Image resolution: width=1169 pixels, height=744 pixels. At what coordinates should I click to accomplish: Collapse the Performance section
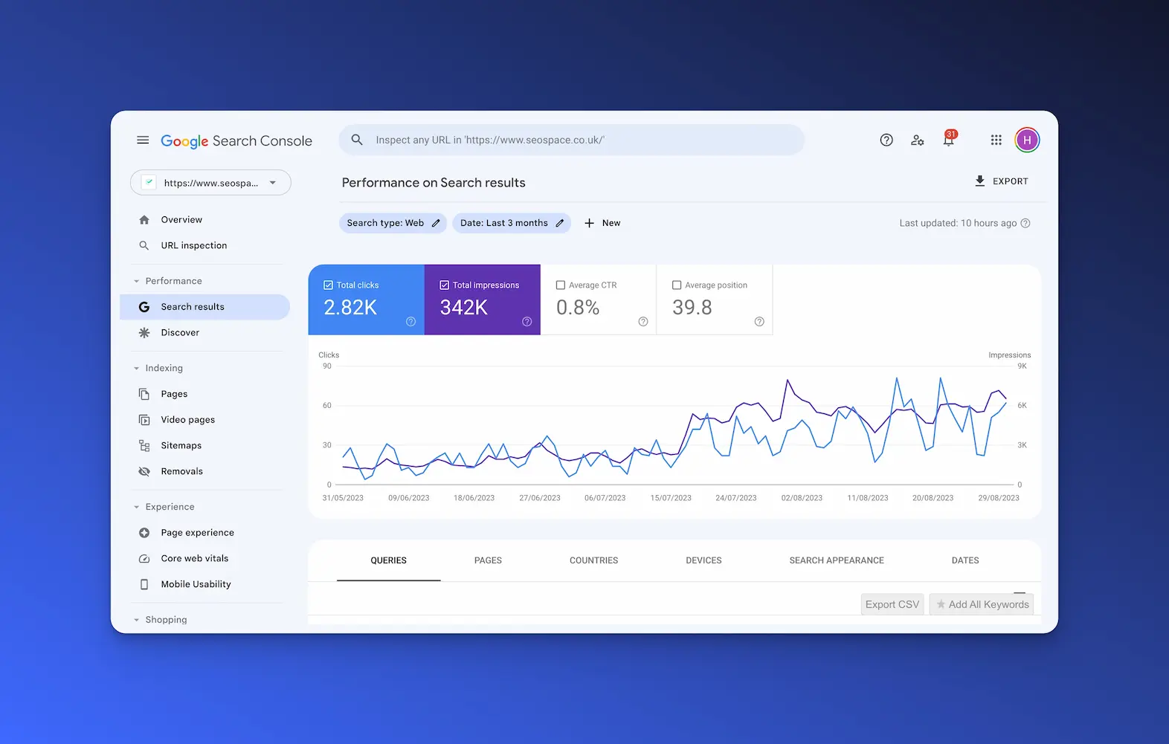pyautogui.click(x=136, y=281)
